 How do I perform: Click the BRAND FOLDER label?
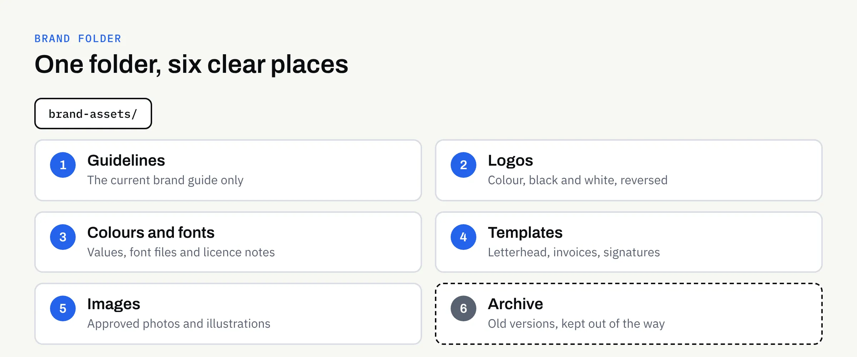click(78, 39)
